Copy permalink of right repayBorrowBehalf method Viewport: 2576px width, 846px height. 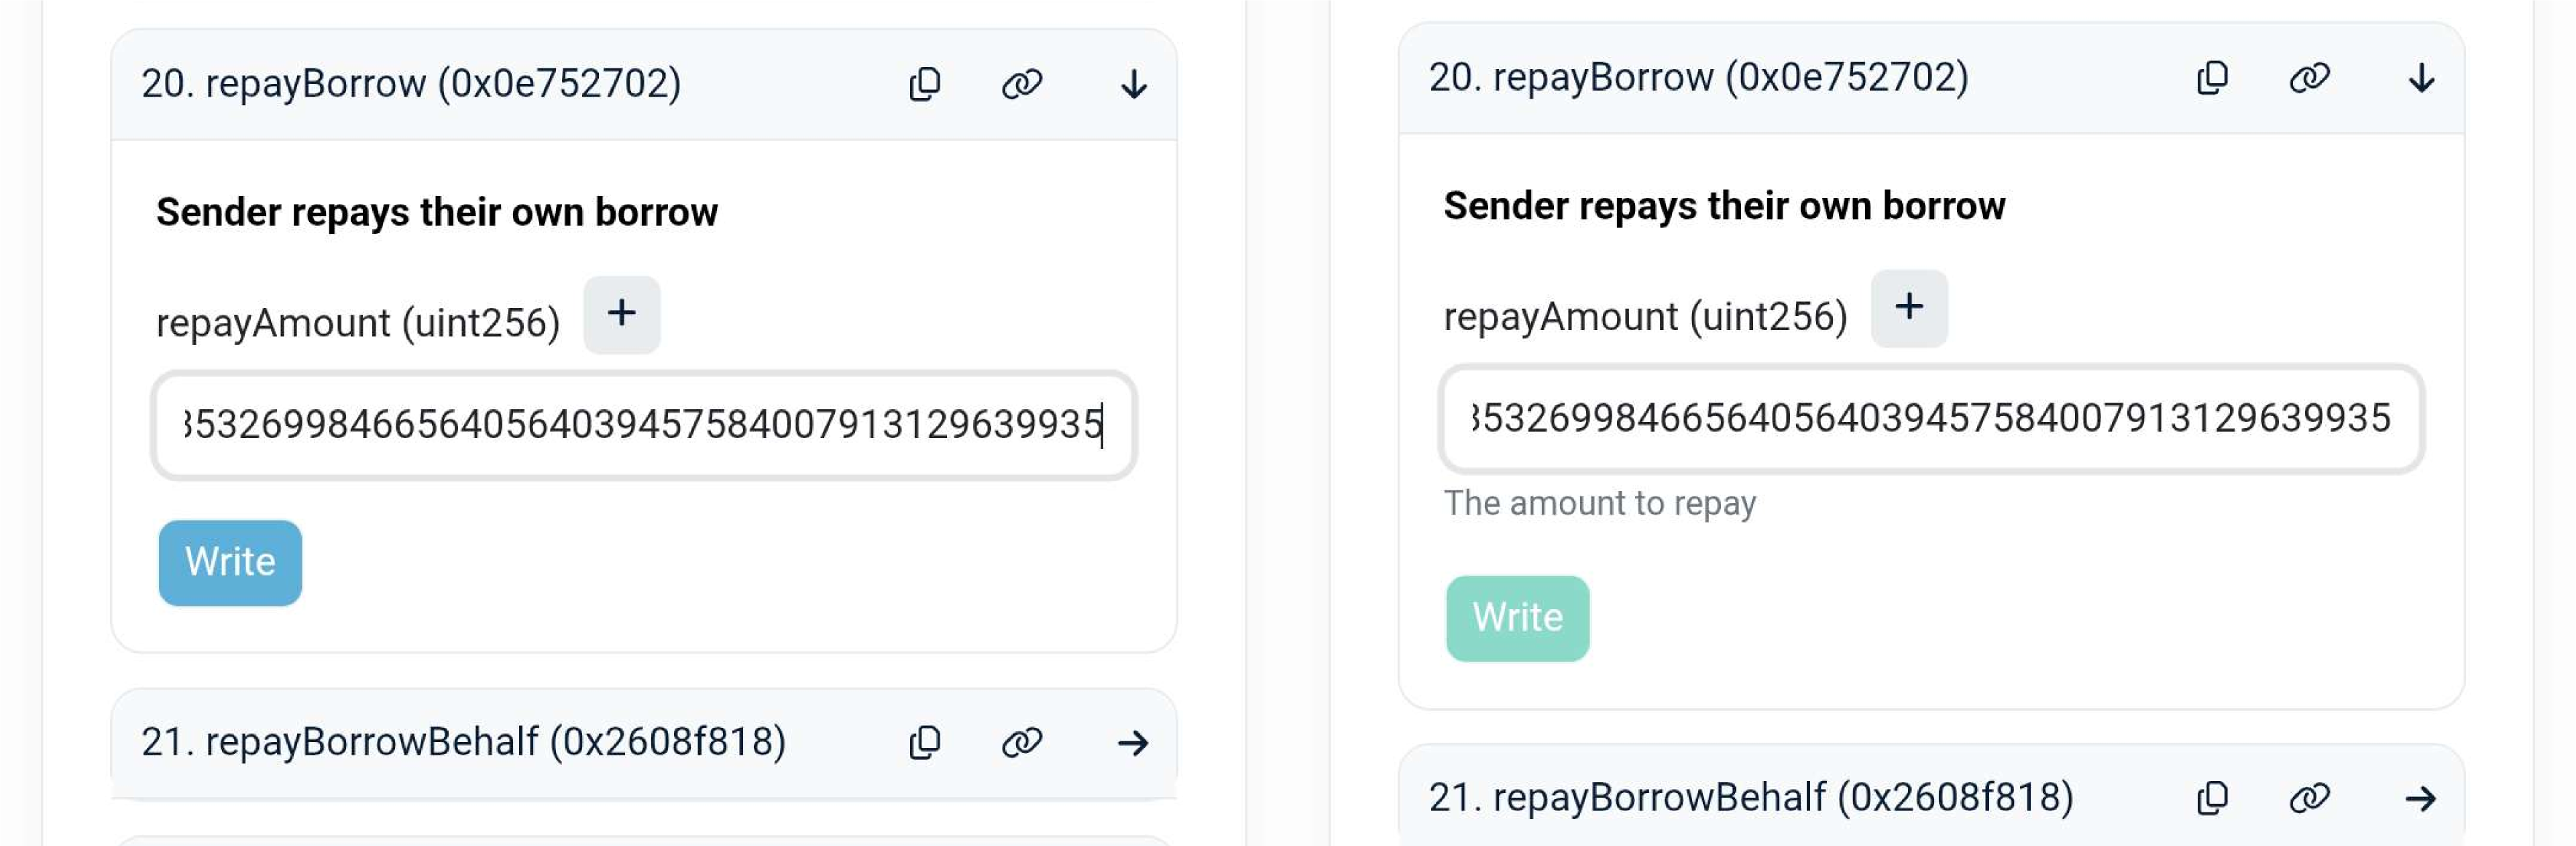2309,798
